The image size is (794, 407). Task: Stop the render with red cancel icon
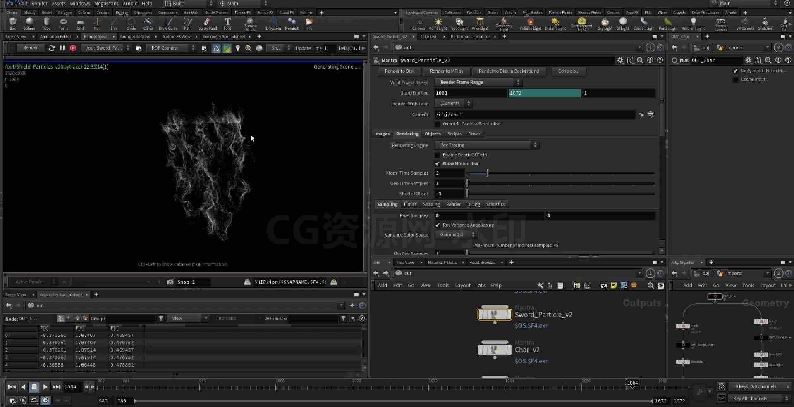point(73,48)
